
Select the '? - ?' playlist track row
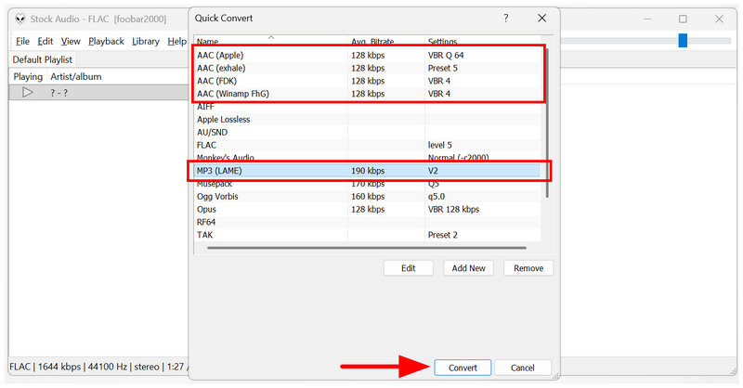tap(98, 93)
